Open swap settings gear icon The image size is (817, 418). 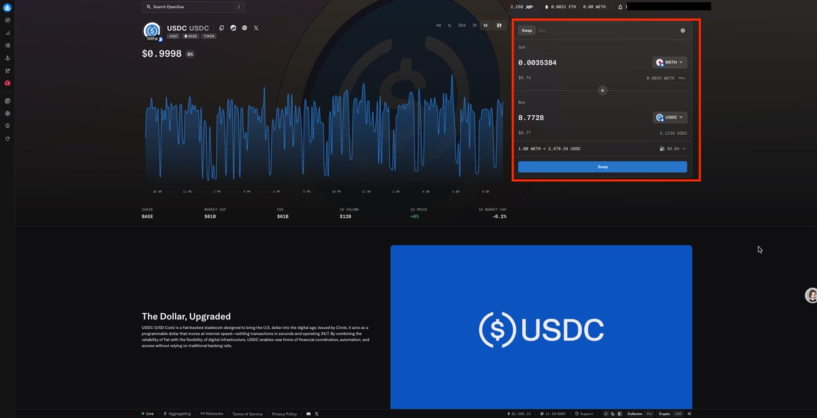tap(683, 31)
